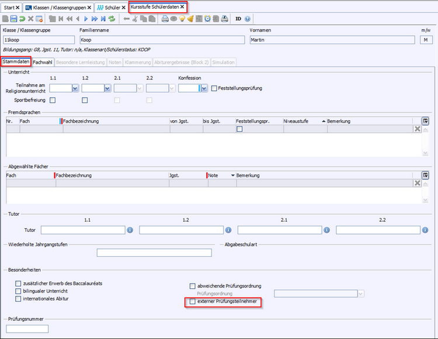Click the green refresh arrows icon

112,19
